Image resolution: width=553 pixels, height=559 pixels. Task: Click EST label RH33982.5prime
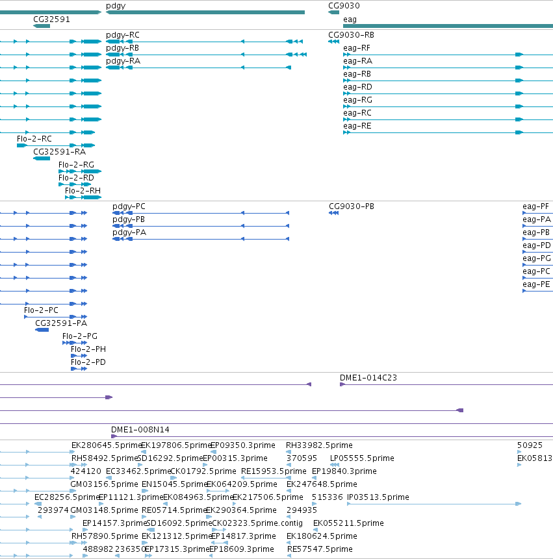(x=319, y=445)
